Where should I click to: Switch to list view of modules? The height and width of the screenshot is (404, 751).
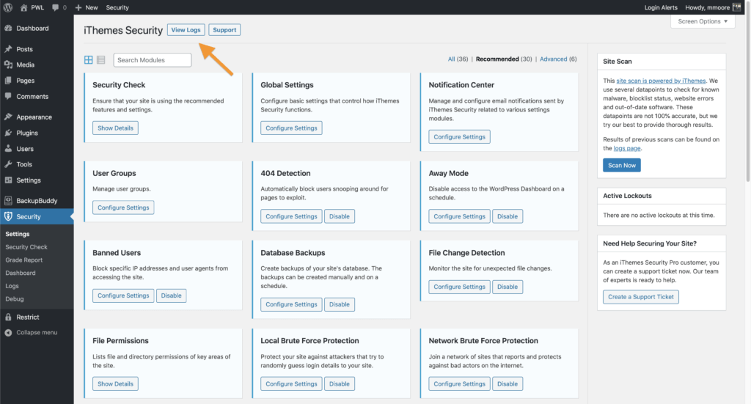[x=101, y=60]
